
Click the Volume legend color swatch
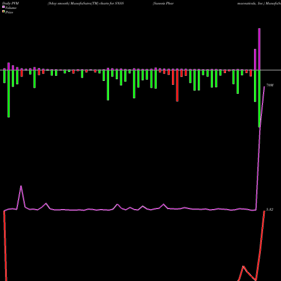pyautogui.click(x=3, y=7)
